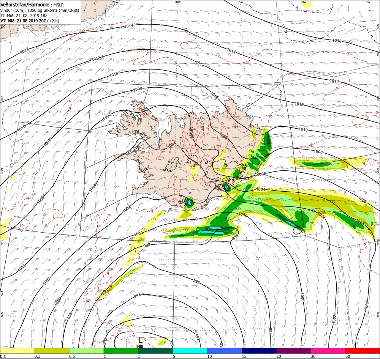Pick the cyan 5–10 legend swatch

[190, 351]
